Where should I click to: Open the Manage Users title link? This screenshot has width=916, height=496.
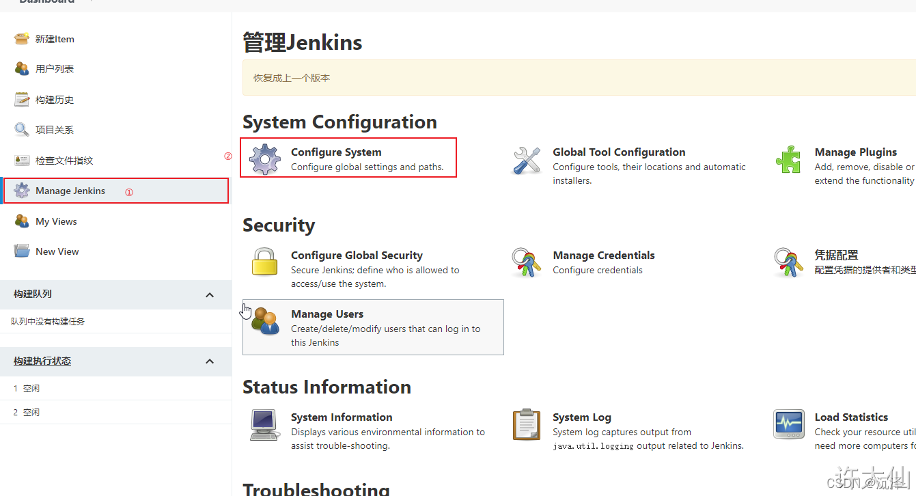(x=327, y=314)
